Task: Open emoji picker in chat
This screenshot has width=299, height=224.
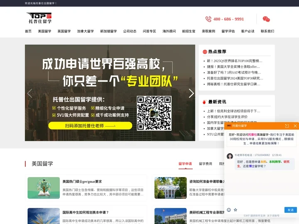Action: (229, 210)
